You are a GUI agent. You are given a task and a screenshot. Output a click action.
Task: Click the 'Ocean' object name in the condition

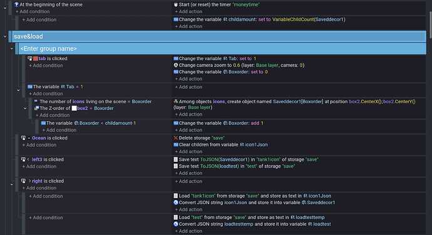[39, 138]
